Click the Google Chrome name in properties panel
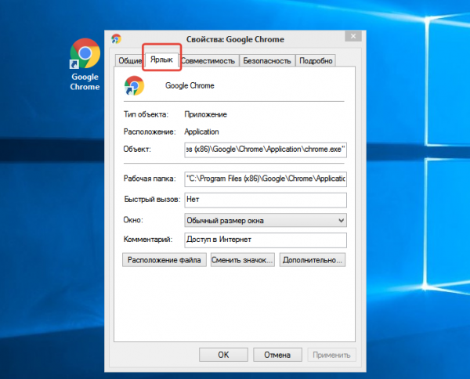 (x=190, y=85)
